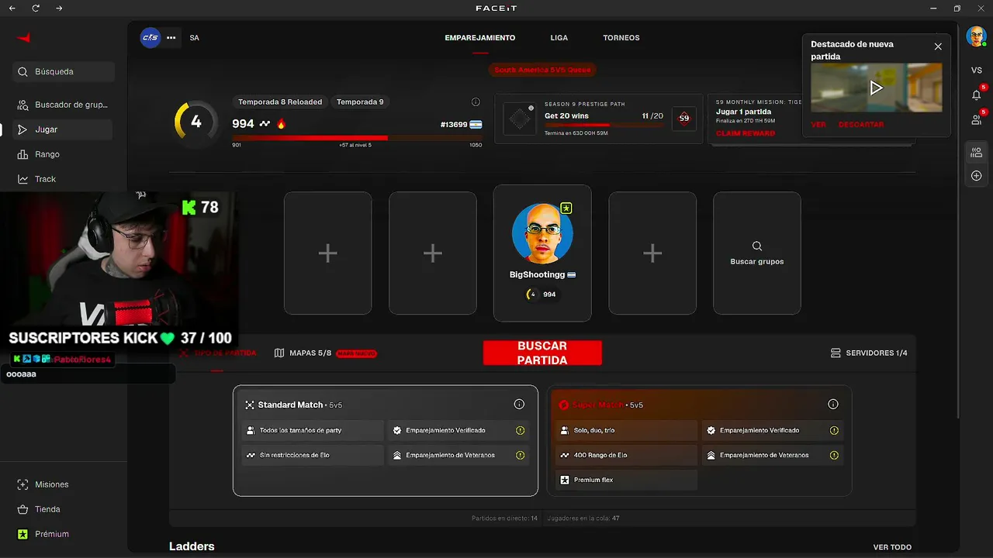Image resolution: width=993 pixels, height=558 pixels.
Task: Select the Temporada 8 Reloaded tab
Action: 280,102
